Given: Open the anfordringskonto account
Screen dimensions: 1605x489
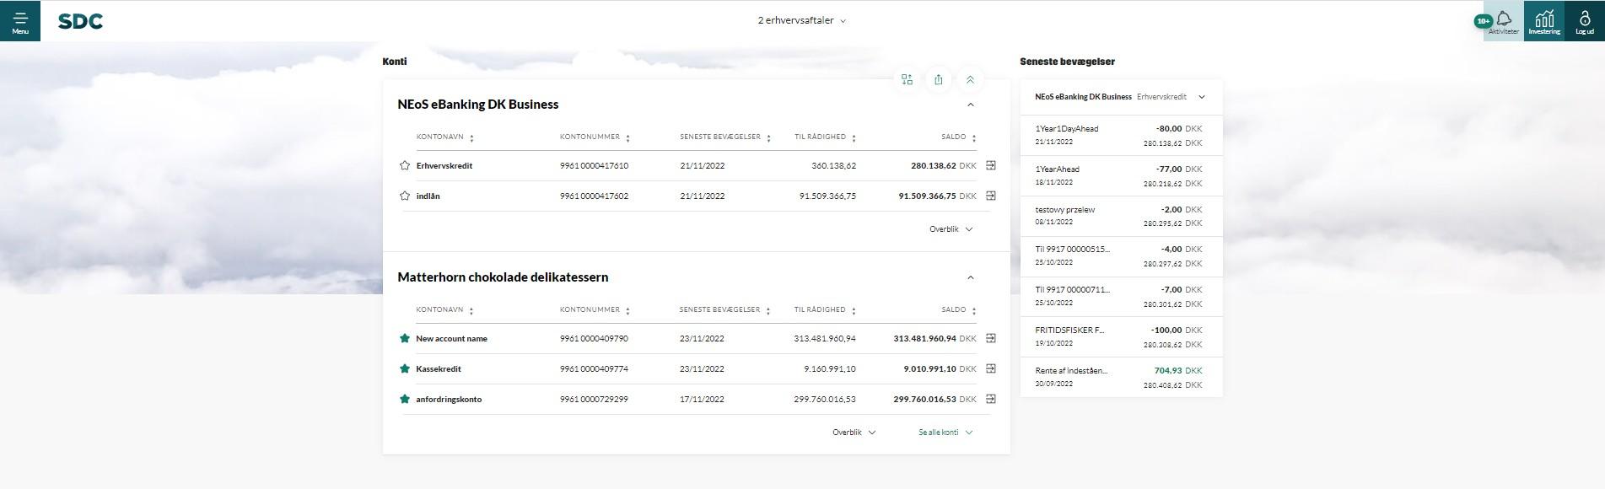Looking at the screenshot, I should 449,399.
